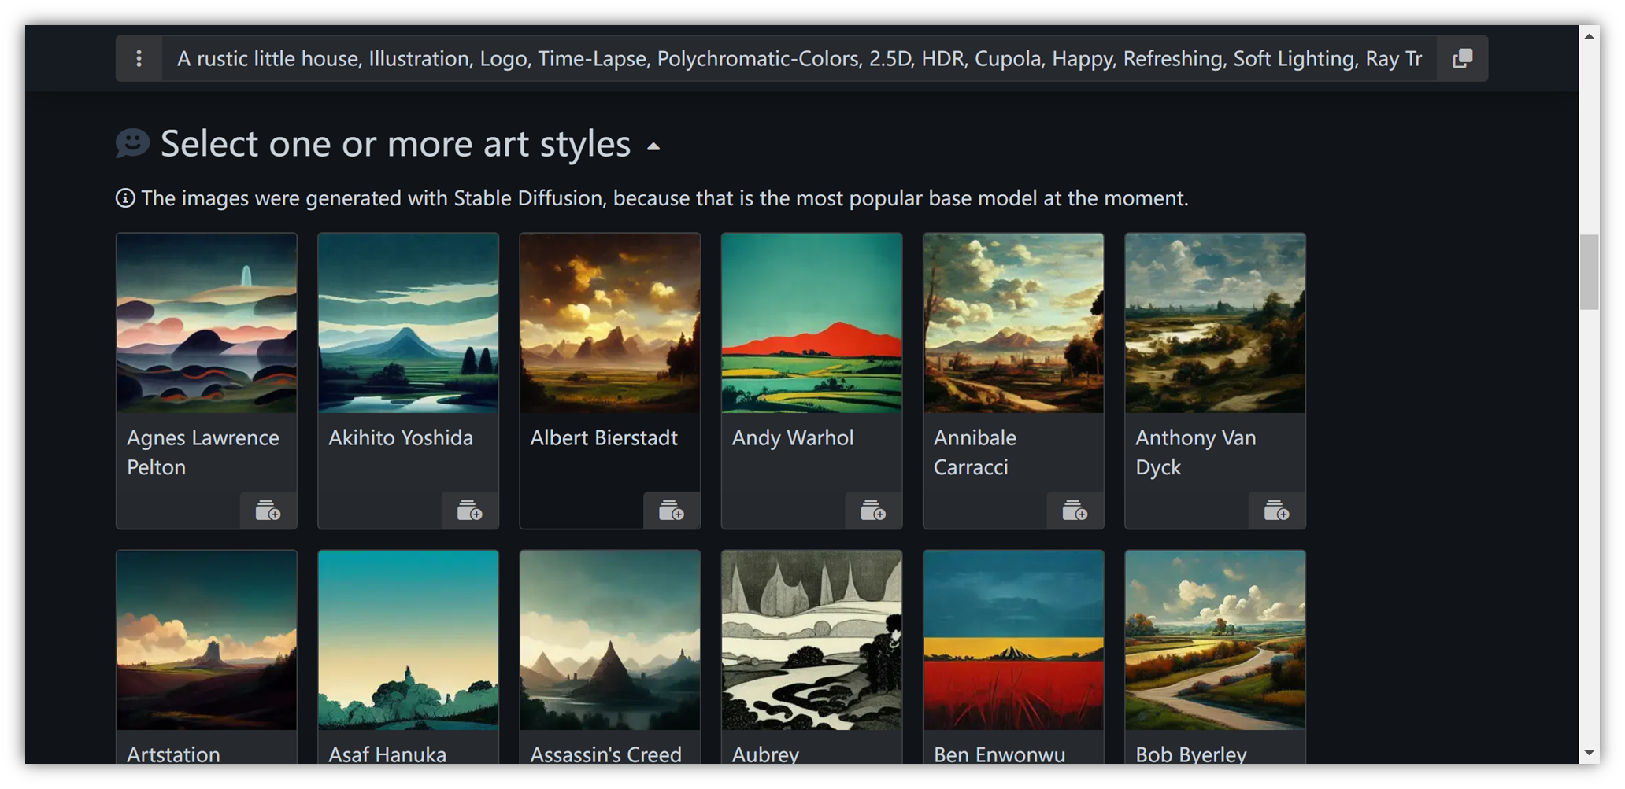Click the prompt text input field
Screen dimensions: 1625x789
point(798,58)
